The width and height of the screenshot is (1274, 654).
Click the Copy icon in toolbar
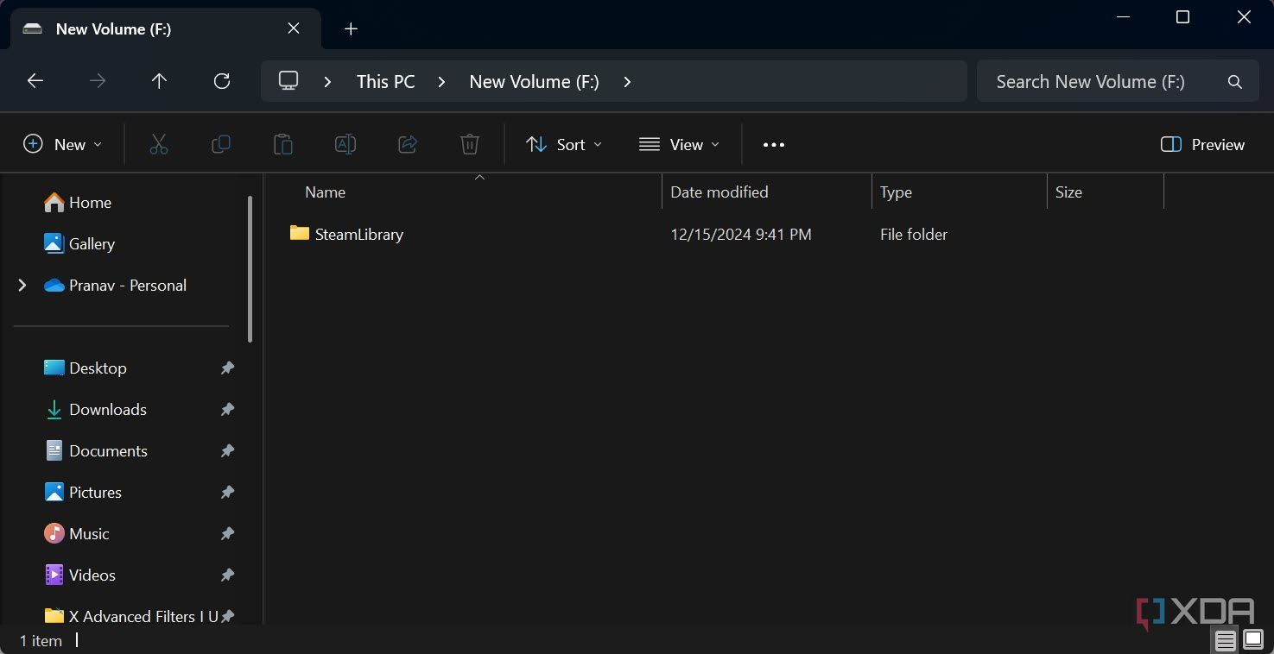click(221, 144)
